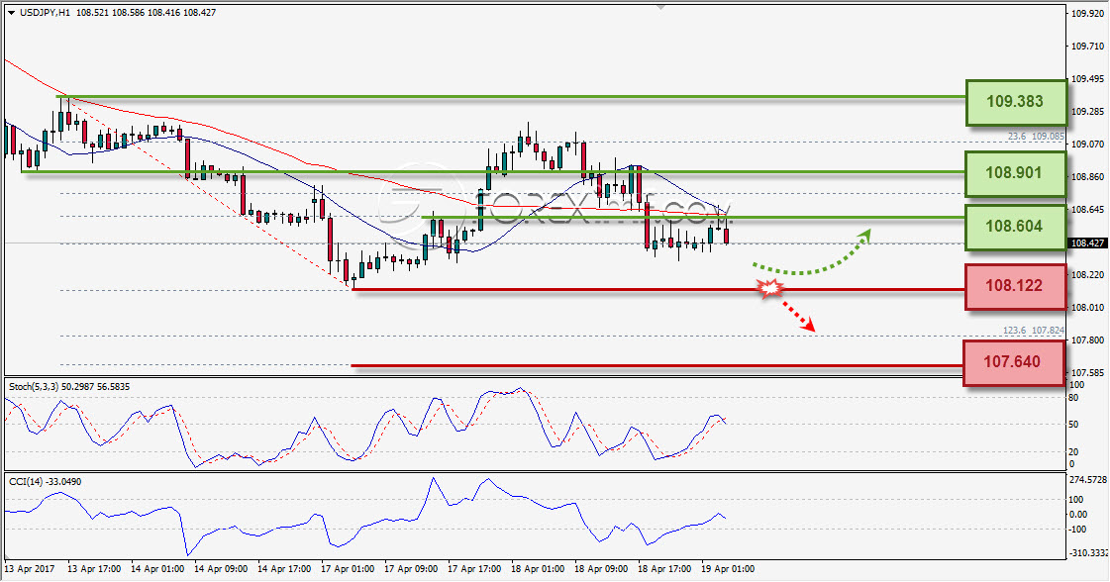The width and height of the screenshot is (1110, 582).
Task: Click the 109.285 price axis value
Action: [1088, 111]
